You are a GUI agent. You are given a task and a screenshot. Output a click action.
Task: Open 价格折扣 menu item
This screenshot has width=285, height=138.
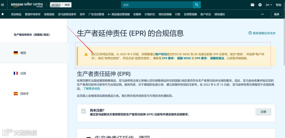tap(150, 14)
